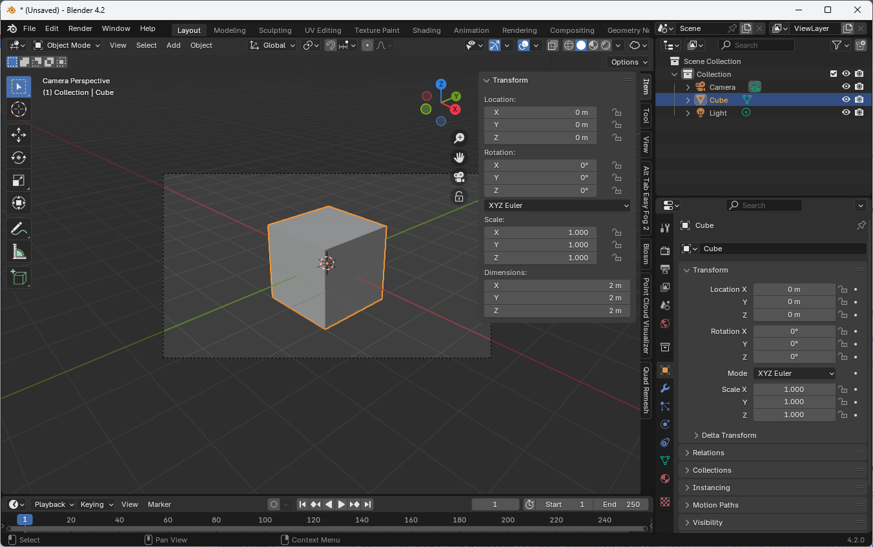Screen dimensions: 873x547
Task: Select the Add Cube tool
Action: (x=19, y=277)
